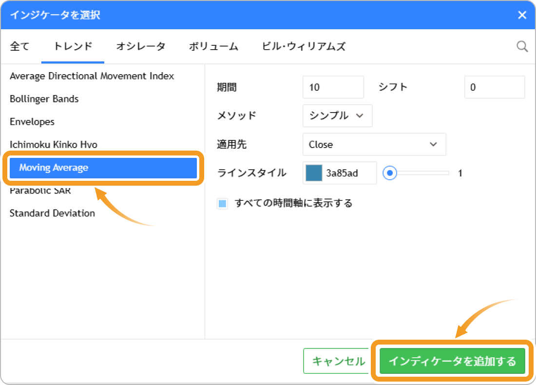Select Average Directional Movement Index
This screenshot has width=536, height=385.
92,76
